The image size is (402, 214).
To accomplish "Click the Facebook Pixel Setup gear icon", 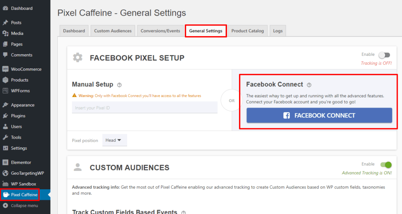I will pyautogui.click(x=78, y=58).
